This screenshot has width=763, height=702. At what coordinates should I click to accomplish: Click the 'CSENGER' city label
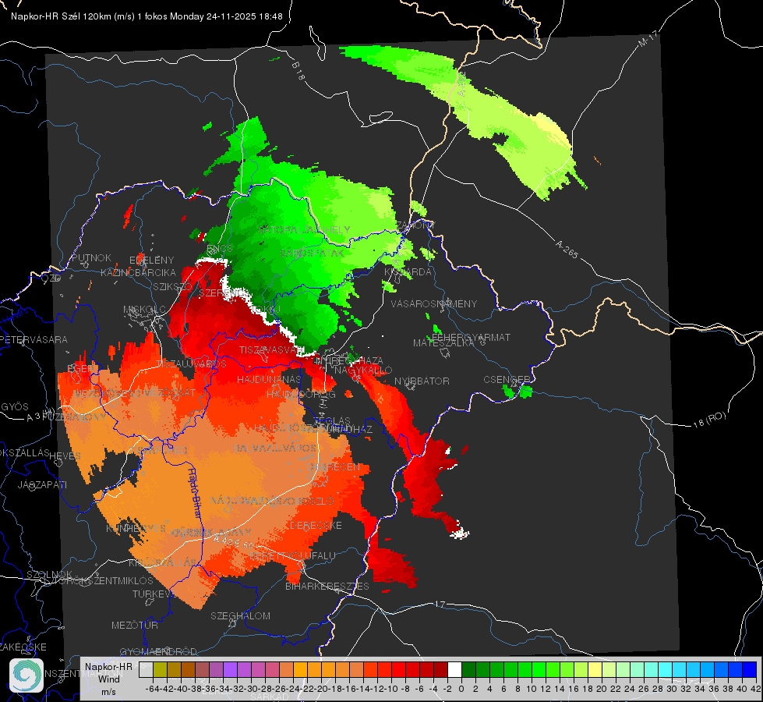(507, 379)
